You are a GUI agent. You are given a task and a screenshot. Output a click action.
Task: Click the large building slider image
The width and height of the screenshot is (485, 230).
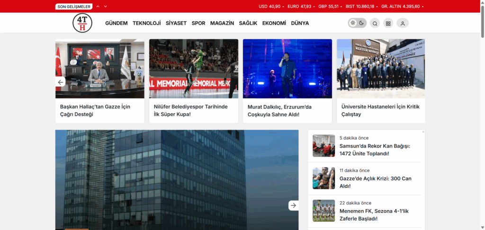pyautogui.click(x=177, y=180)
